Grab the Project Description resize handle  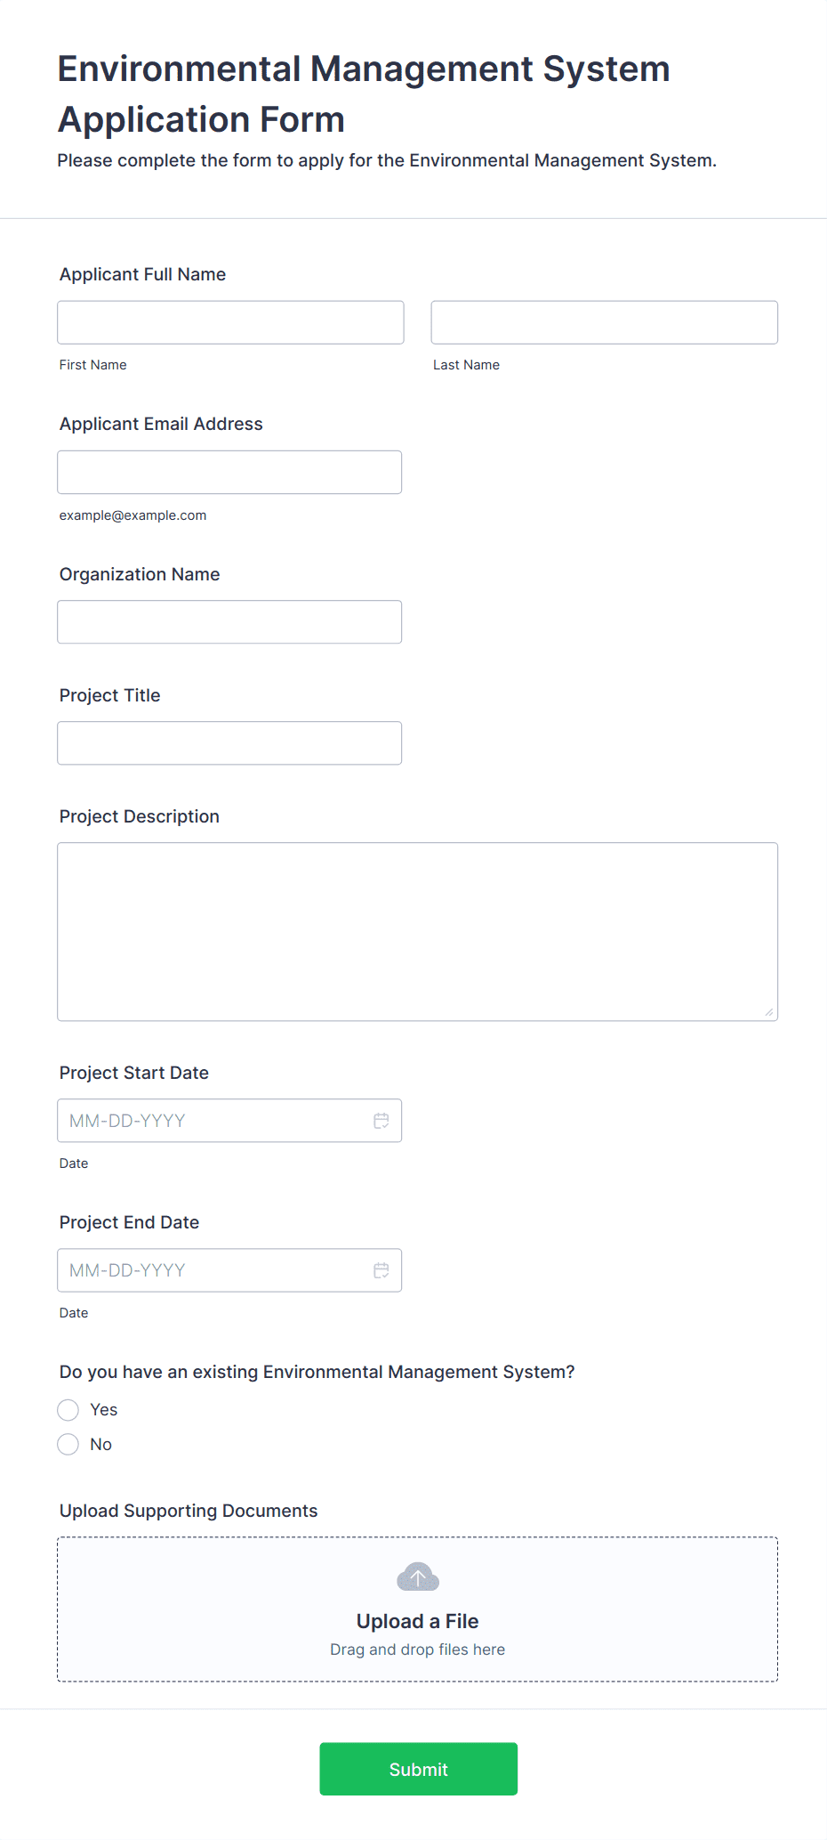769,1012
